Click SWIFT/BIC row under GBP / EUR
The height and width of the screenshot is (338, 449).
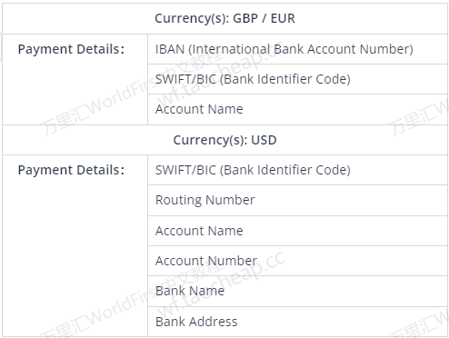point(297,79)
